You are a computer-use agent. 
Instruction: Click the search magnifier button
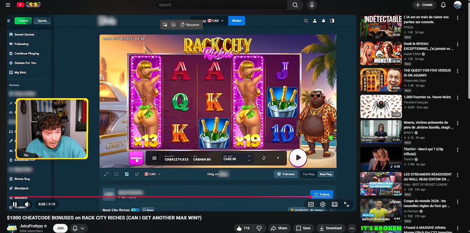click(x=295, y=5)
